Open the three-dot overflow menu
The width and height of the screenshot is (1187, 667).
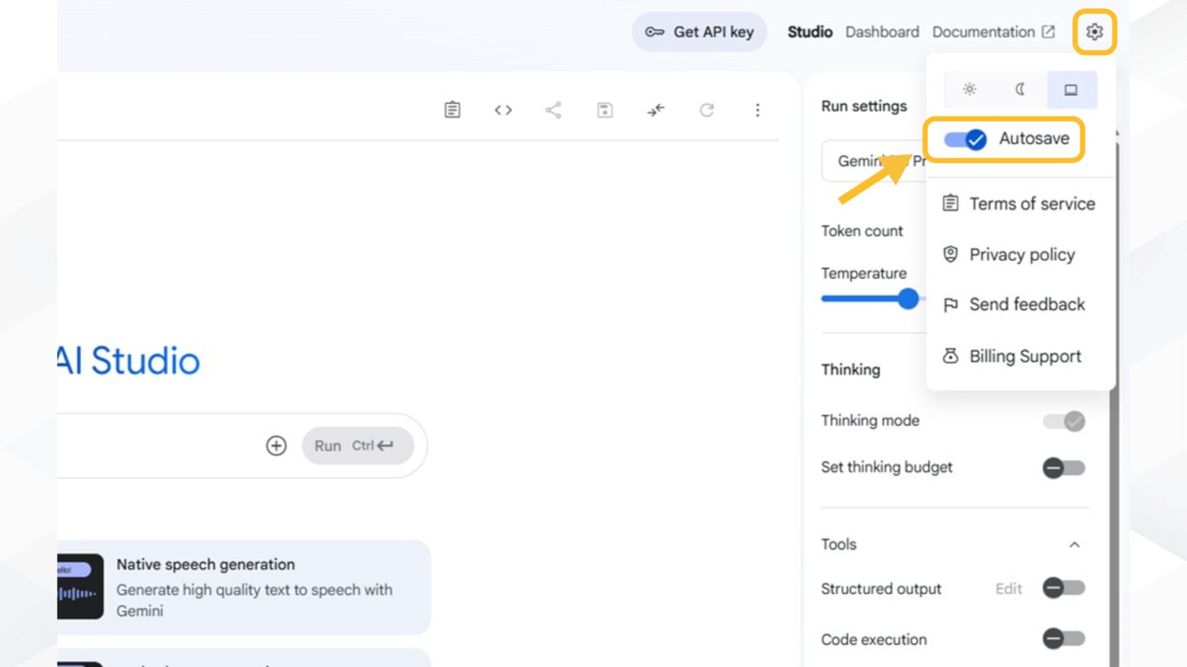(x=757, y=110)
